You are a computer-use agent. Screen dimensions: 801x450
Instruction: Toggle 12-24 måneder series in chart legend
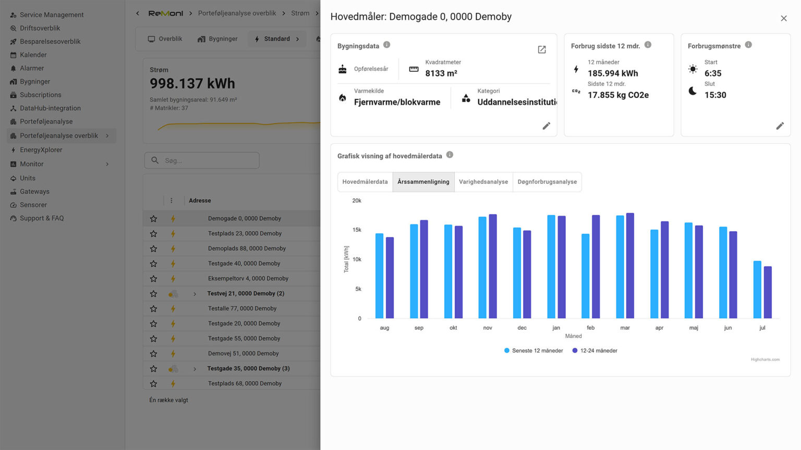[x=594, y=351]
